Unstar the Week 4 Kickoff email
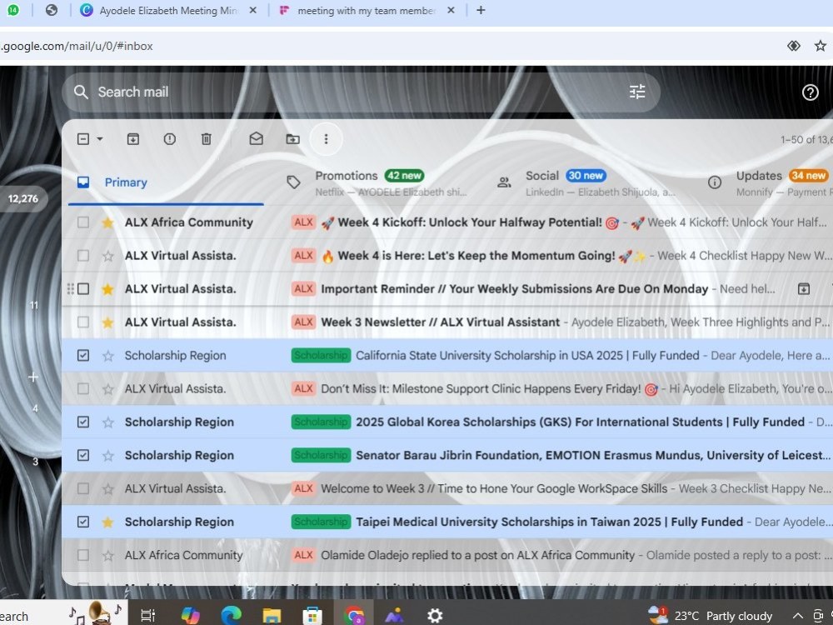Screen dimensions: 833x625 (x=107, y=222)
